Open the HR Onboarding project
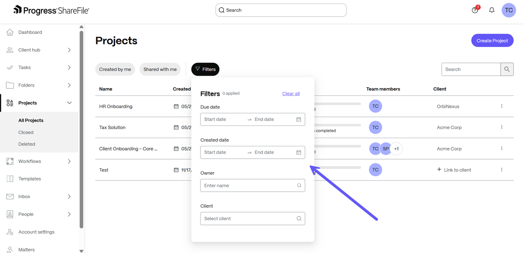This screenshot has width=524, height=254. [x=116, y=106]
